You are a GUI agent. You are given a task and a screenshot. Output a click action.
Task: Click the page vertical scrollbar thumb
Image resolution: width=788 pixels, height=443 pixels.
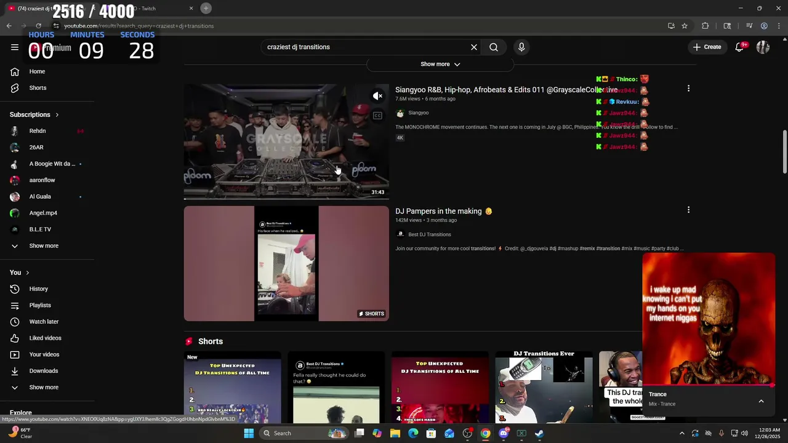tap(784, 152)
